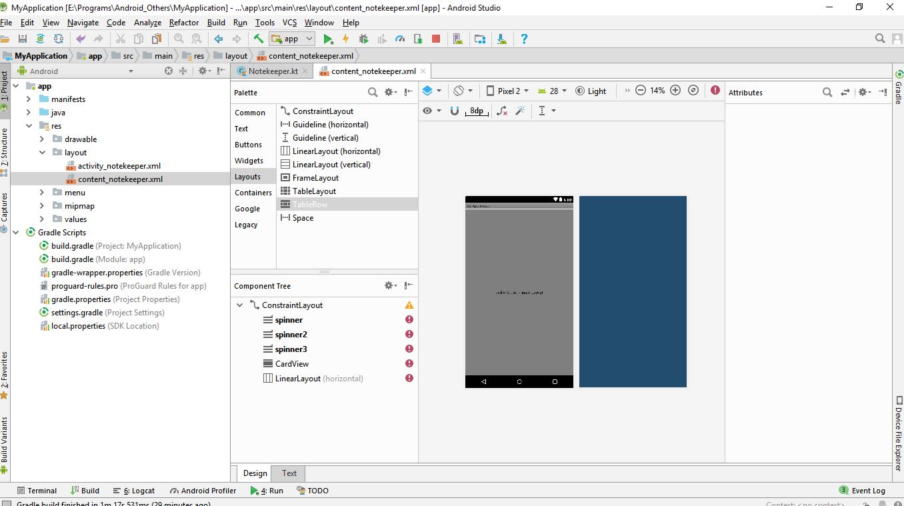Click Collapse All icon in project panel
This screenshot has height=506, width=904.
183,71
